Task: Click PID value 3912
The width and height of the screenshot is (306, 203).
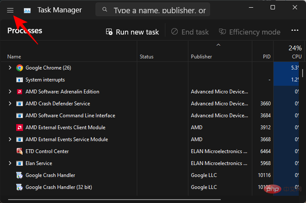Action: [266, 128]
